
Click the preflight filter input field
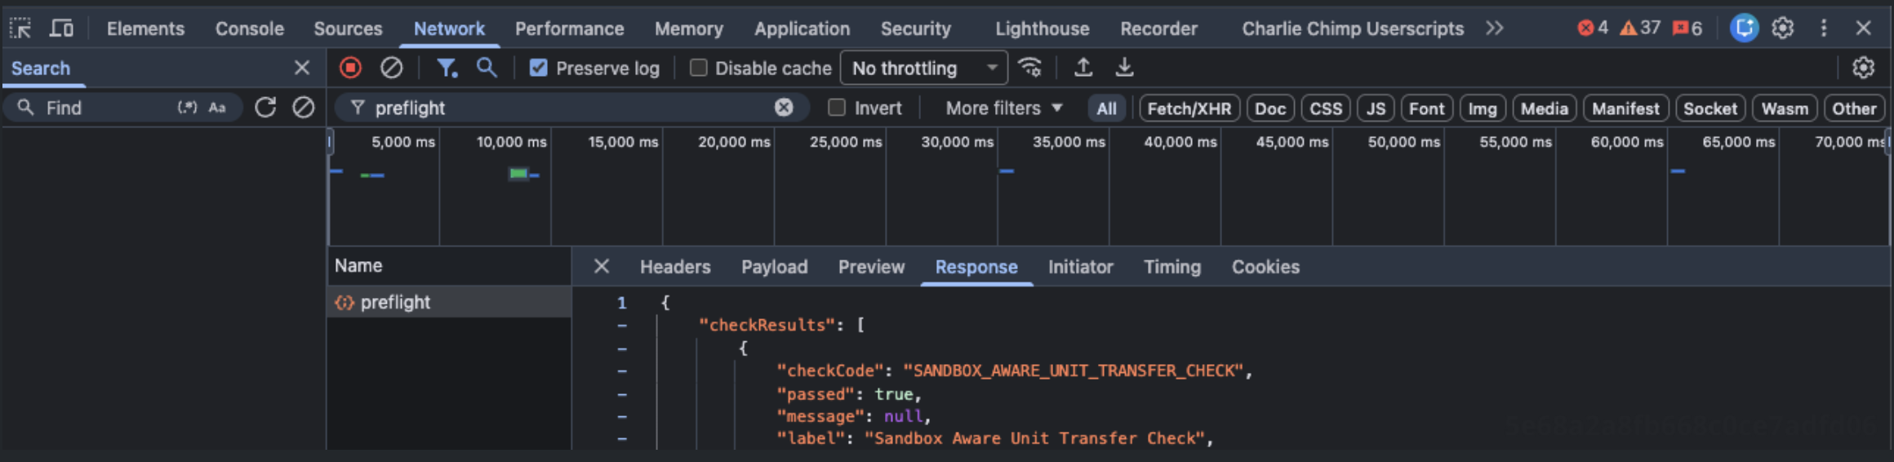(x=571, y=108)
